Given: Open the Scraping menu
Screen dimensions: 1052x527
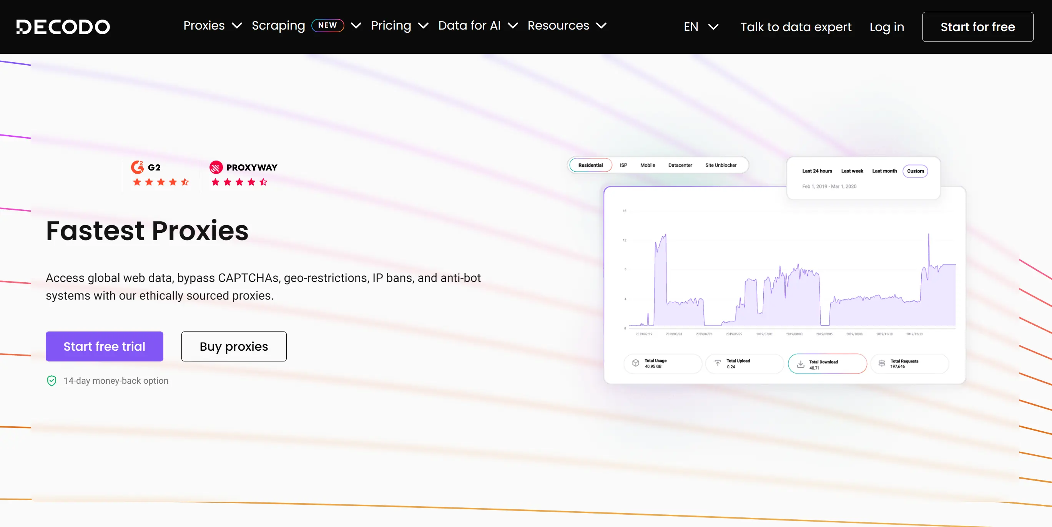Looking at the screenshot, I should [278, 25].
